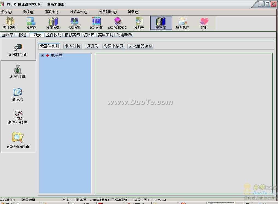
Task: Select 利率计算 money bag in sidebar
Action: point(18,70)
